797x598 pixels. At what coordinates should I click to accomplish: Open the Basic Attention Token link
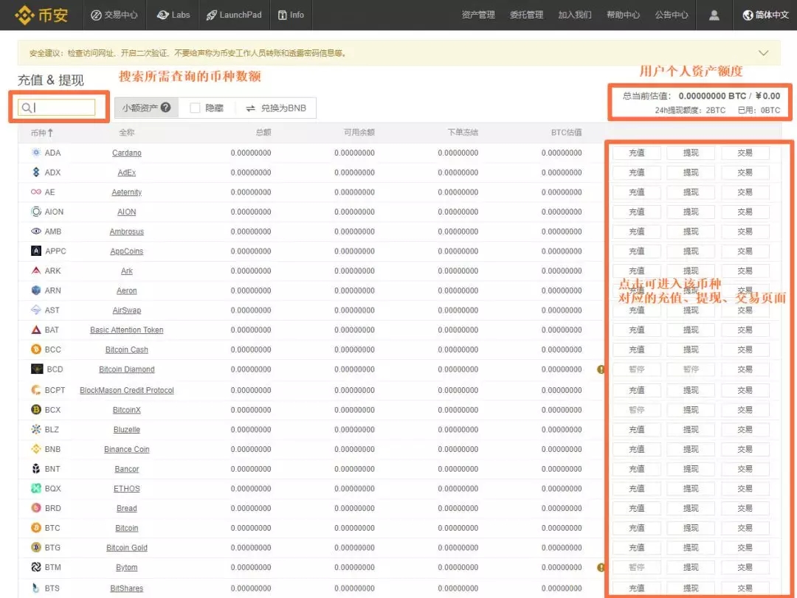click(127, 330)
